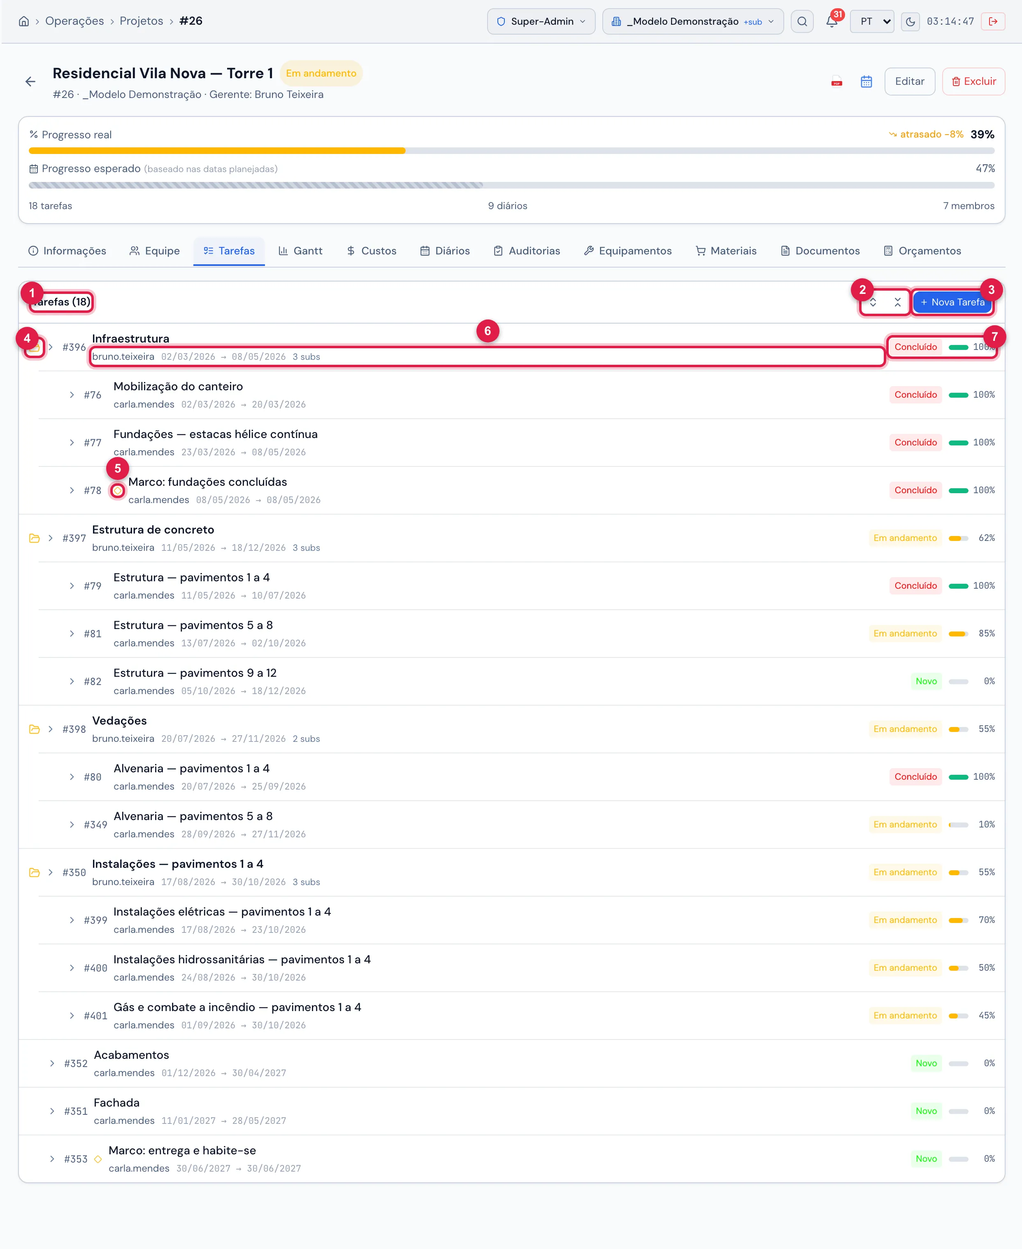The height and width of the screenshot is (1249, 1022).
Task: Open the Projetos breadcrumb link
Action: click(141, 21)
